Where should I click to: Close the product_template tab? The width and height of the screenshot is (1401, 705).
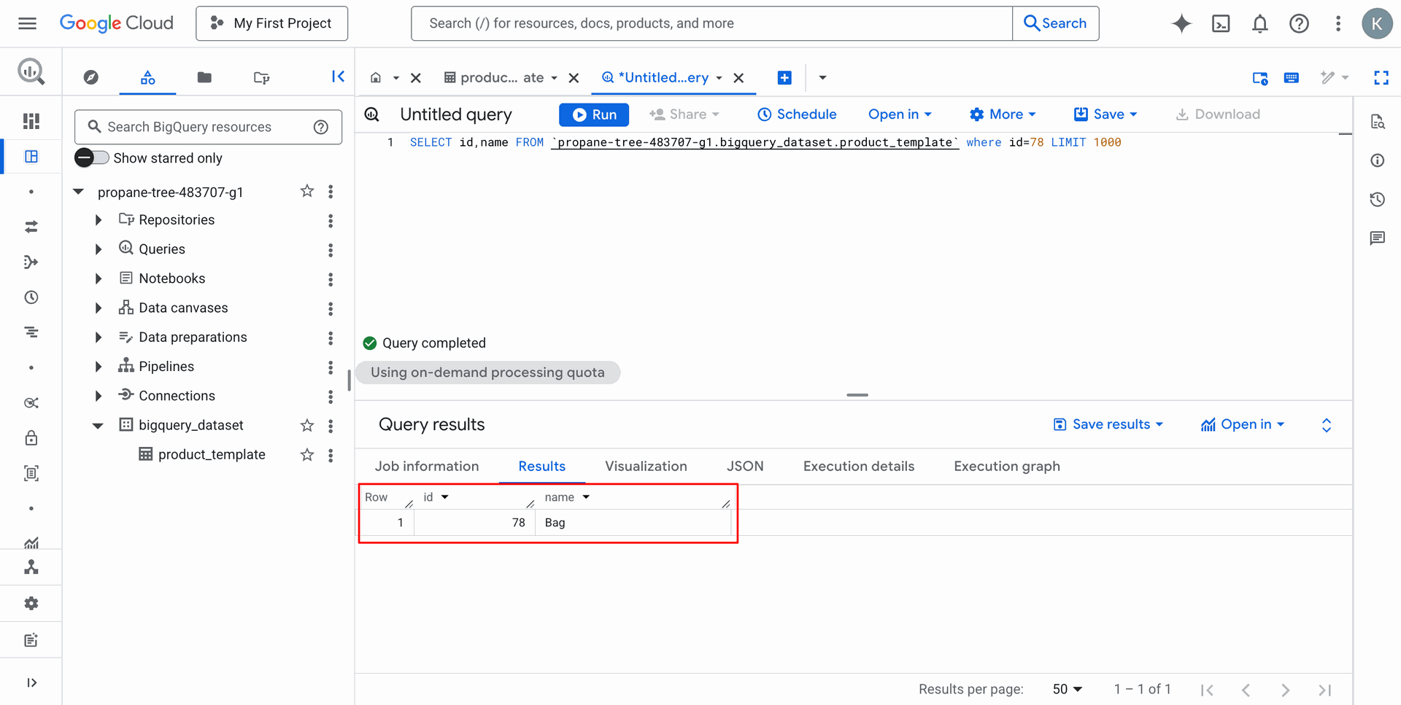pos(574,78)
